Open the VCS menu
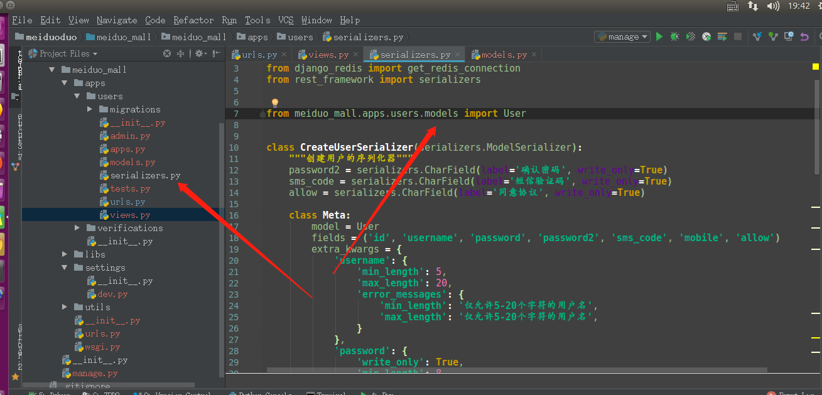This screenshot has width=822, height=395. tap(286, 20)
